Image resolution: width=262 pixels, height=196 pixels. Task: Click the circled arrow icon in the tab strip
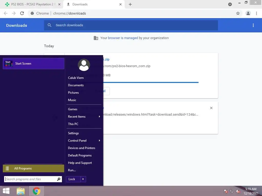click(x=230, y=4)
